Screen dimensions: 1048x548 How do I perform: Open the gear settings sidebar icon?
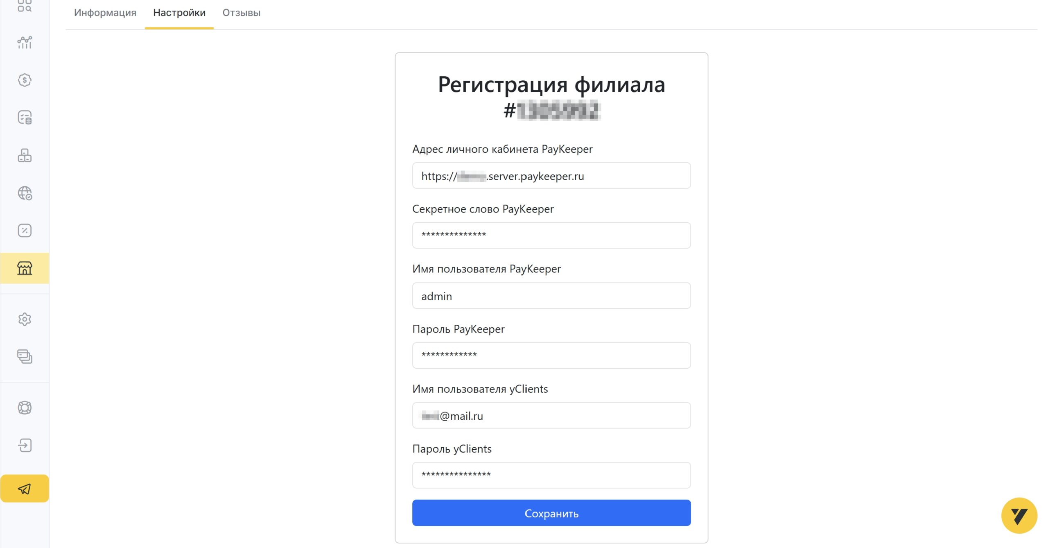[25, 319]
